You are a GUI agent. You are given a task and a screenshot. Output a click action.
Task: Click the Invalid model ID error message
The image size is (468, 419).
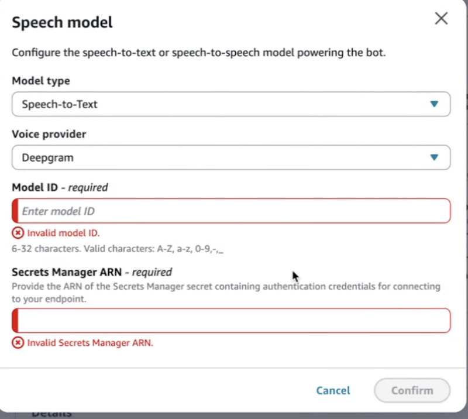point(63,232)
